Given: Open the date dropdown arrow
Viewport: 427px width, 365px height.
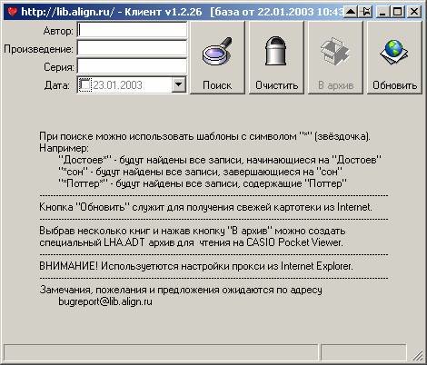Looking at the screenshot, I should coord(179,84).
